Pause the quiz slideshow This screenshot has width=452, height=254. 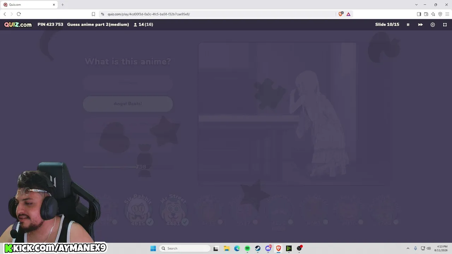(408, 25)
